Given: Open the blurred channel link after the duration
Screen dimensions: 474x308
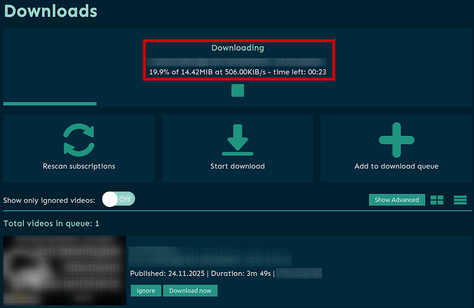Looking at the screenshot, I should point(300,274).
